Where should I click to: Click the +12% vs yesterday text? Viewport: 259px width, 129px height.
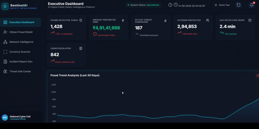point(64,34)
